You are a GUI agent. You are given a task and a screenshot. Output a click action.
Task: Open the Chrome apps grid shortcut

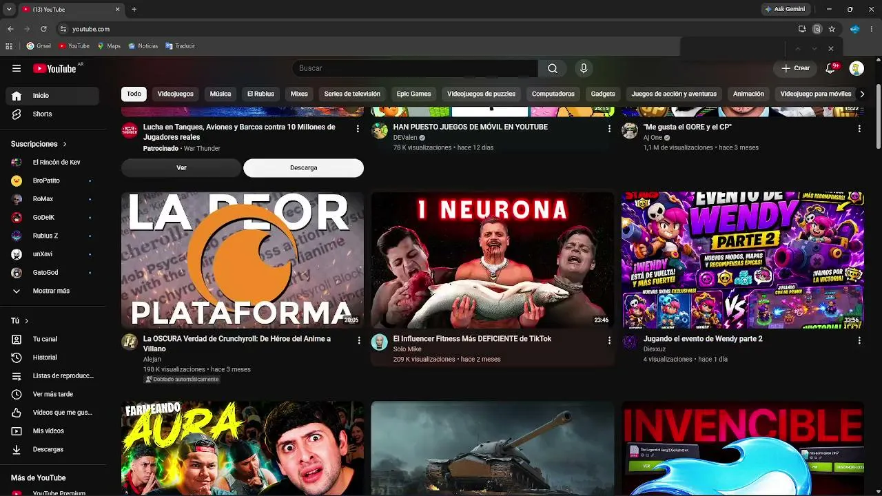9,46
